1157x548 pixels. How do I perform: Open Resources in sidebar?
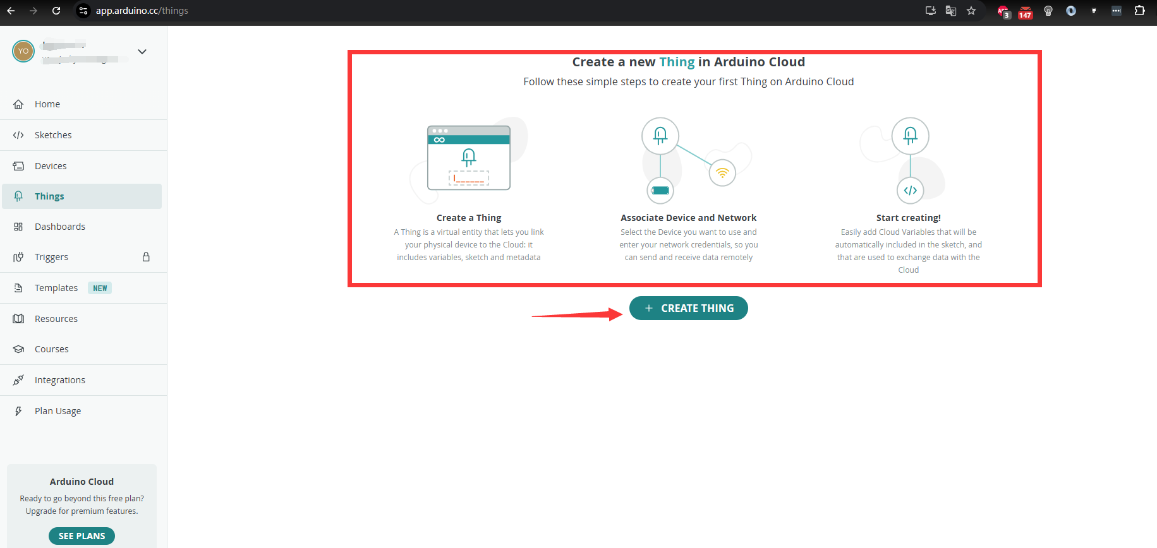[82, 319]
